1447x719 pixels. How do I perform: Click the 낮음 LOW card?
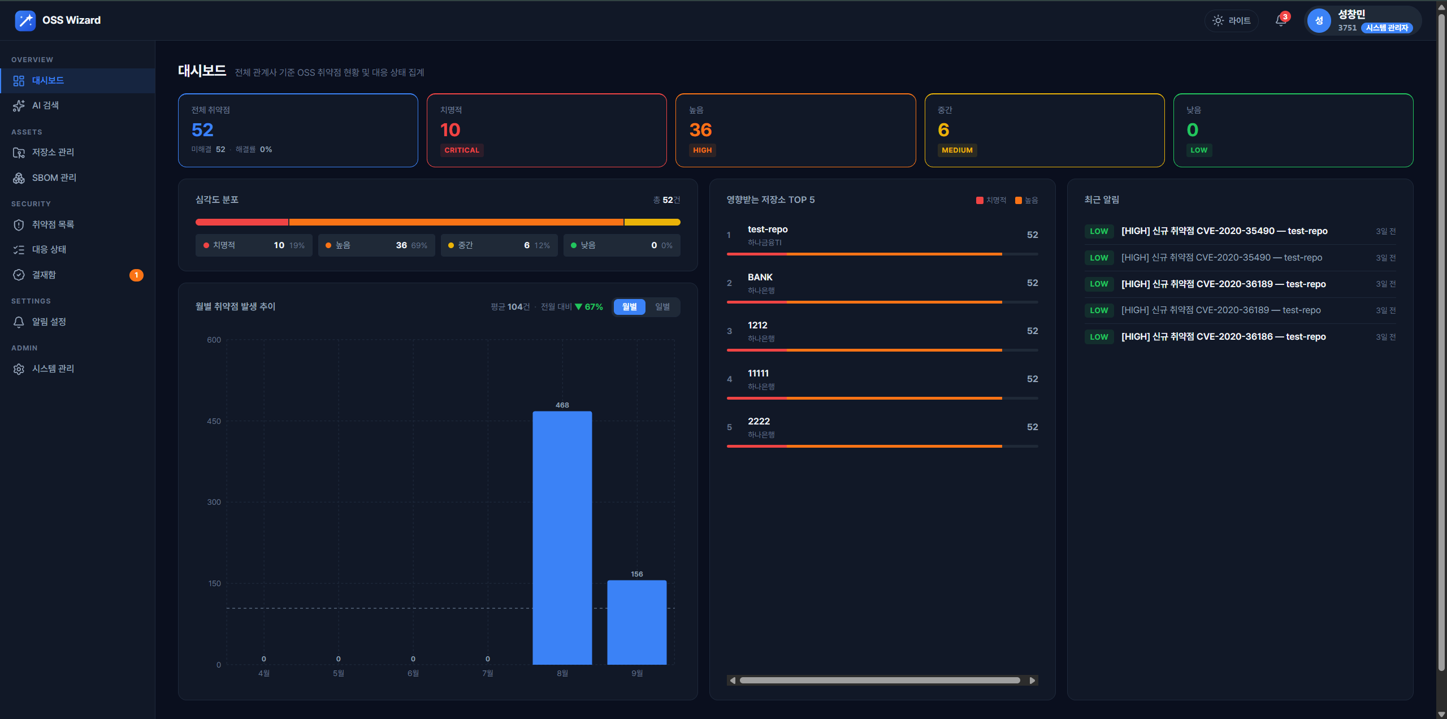(x=1293, y=130)
